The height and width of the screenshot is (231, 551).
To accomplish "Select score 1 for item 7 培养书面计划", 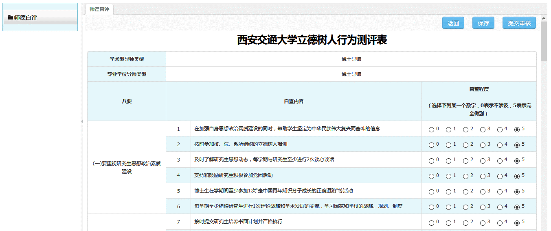I will pos(448,223).
